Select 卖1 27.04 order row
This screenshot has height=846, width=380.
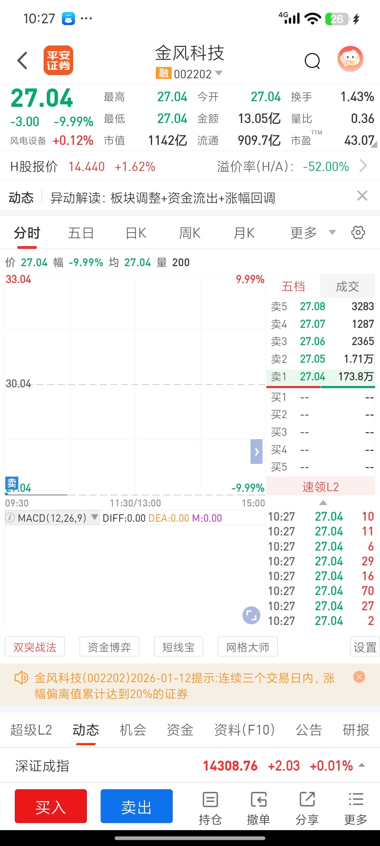[321, 376]
